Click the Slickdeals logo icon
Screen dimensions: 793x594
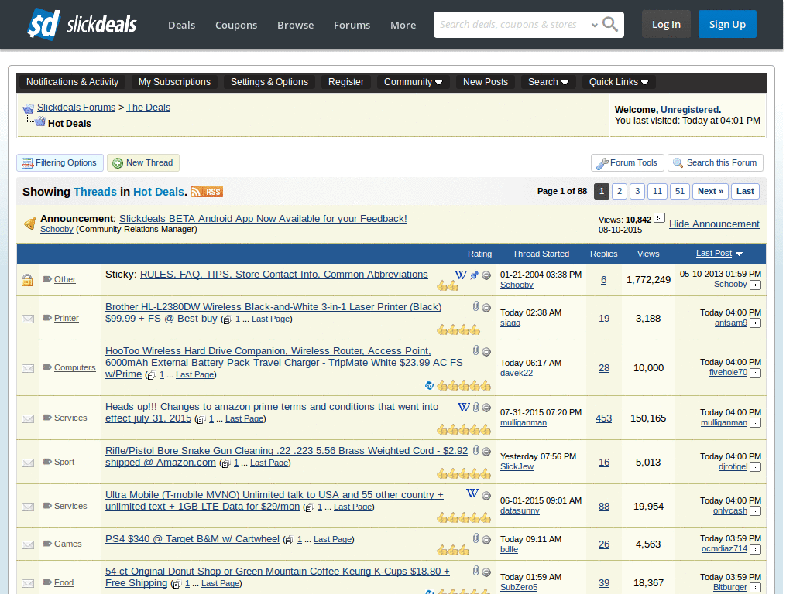coord(43,24)
